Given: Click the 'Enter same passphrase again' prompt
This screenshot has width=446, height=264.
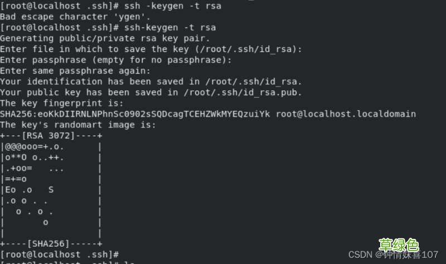Looking at the screenshot, I should point(75,70).
